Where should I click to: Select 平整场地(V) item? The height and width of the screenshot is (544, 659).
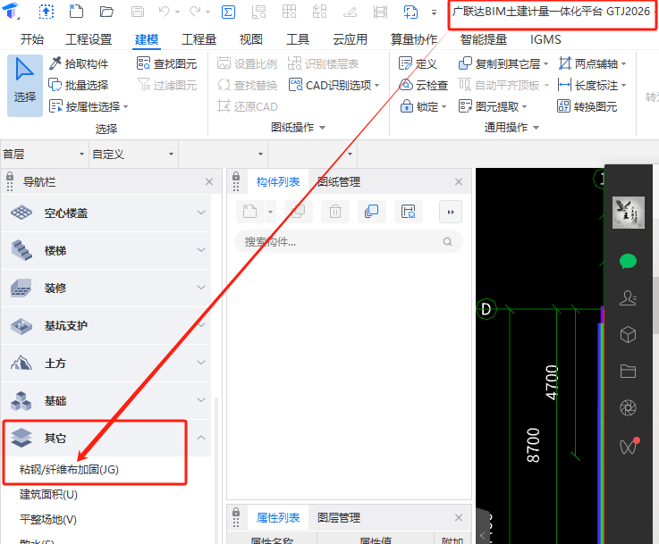[x=48, y=520]
